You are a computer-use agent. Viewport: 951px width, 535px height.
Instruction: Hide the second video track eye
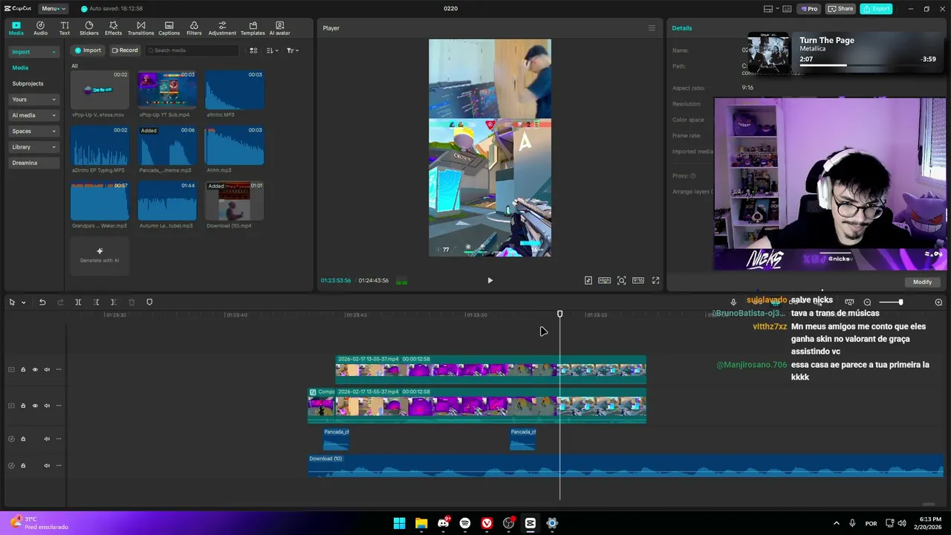coord(35,406)
